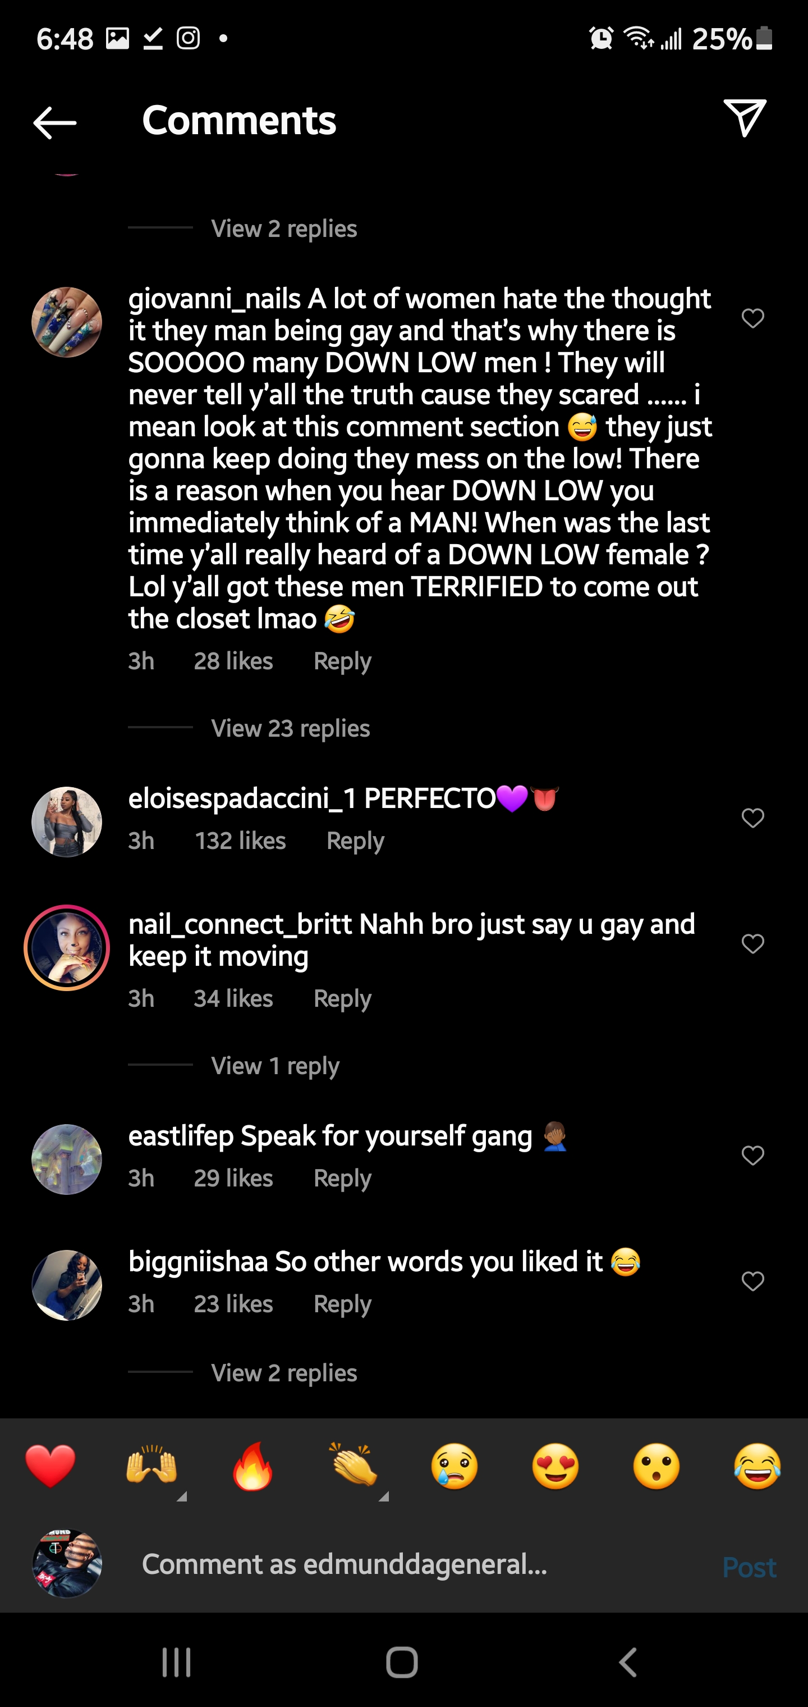Open nail_connect_britt's story profile picture
This screenshot has width=808, height=1707.
click(67, 948)
